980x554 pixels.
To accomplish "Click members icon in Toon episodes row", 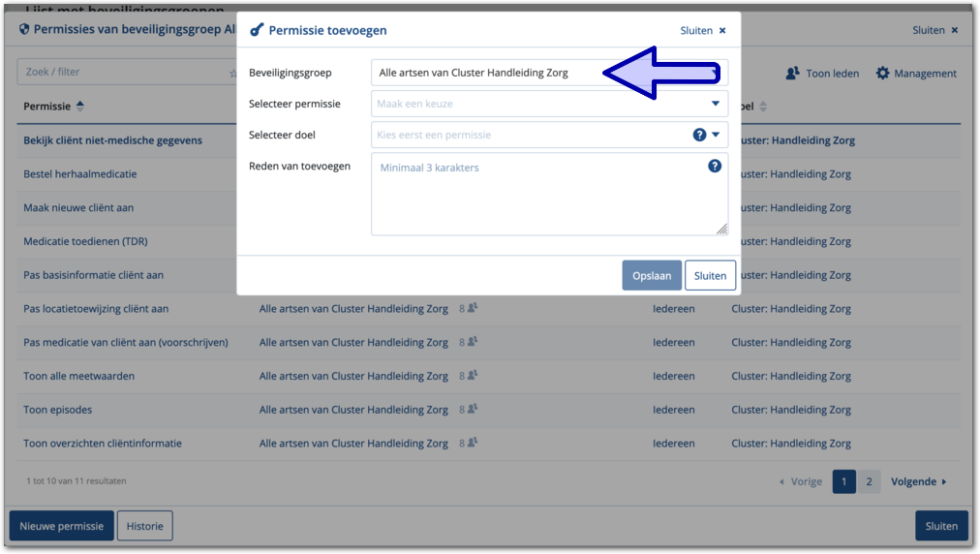I will pyautogui.click(x=473, y=410).
